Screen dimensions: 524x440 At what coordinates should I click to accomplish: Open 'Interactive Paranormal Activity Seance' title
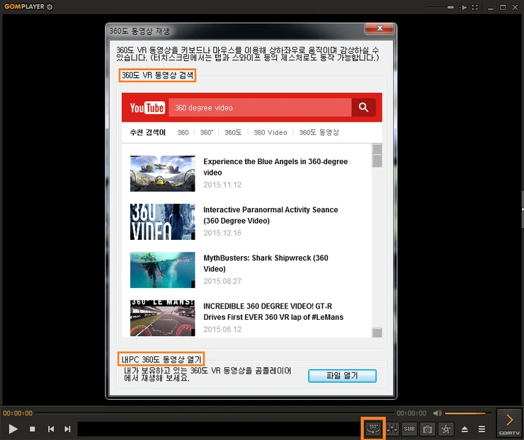pos(270,215)
